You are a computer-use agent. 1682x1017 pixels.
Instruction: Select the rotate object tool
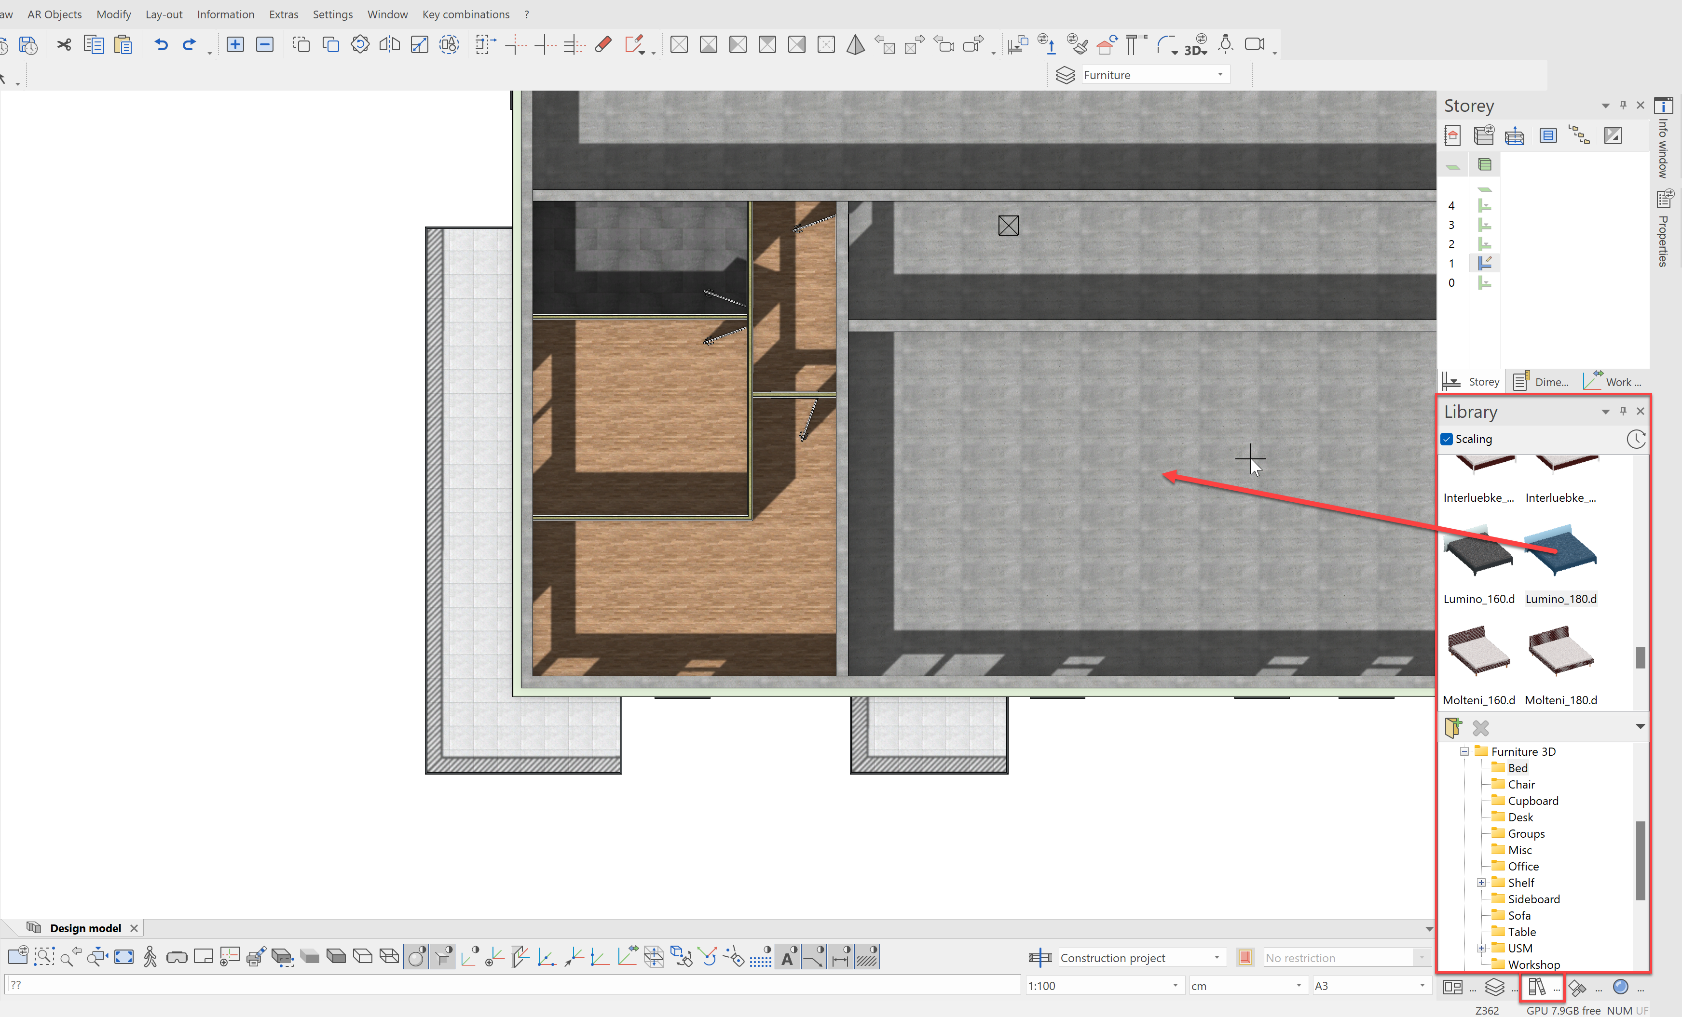(360, 45)
